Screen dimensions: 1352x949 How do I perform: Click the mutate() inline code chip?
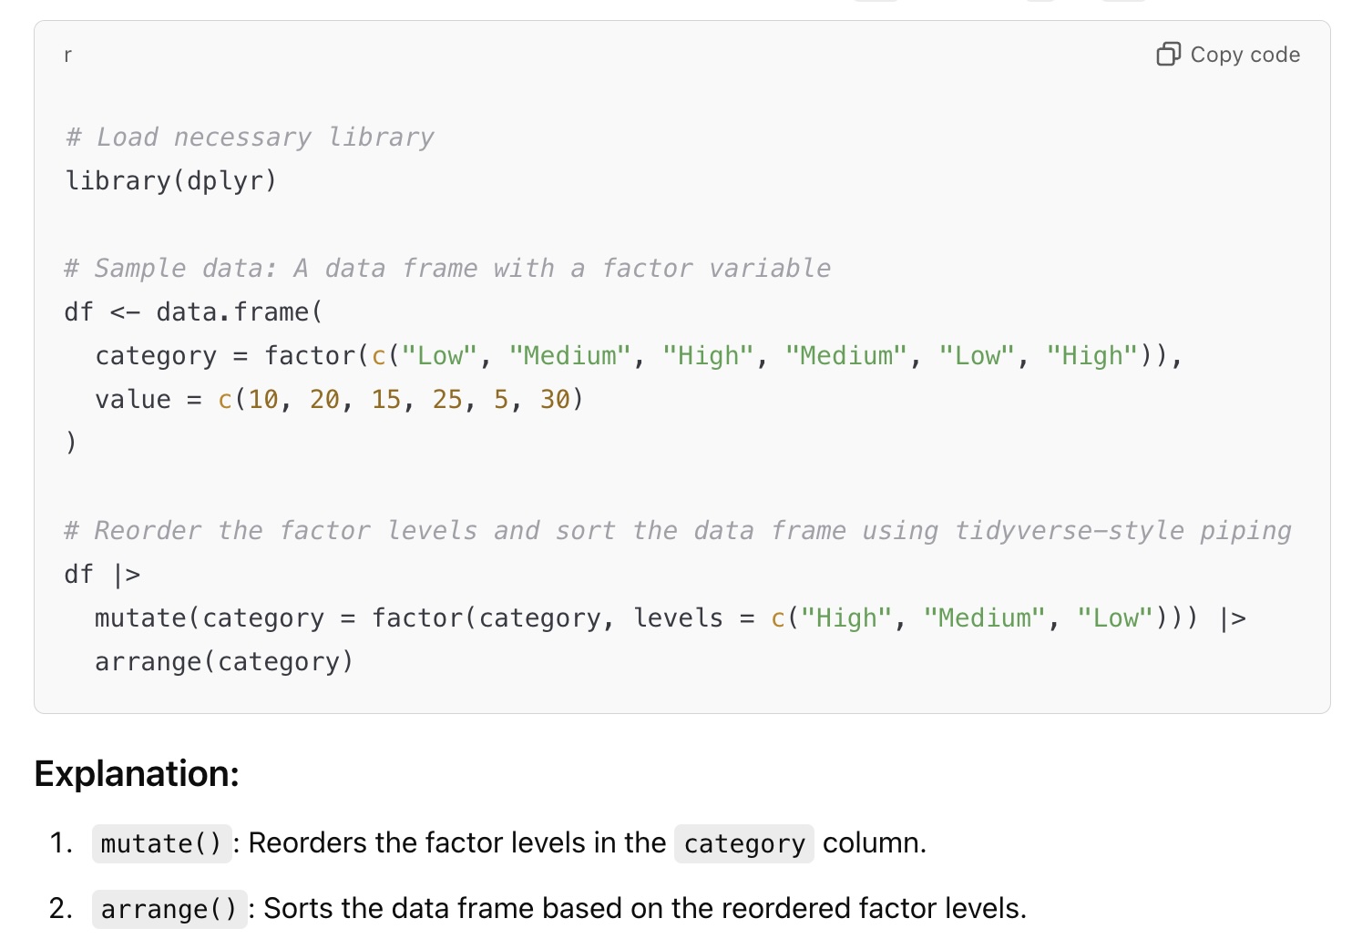[x=161, y=843]
